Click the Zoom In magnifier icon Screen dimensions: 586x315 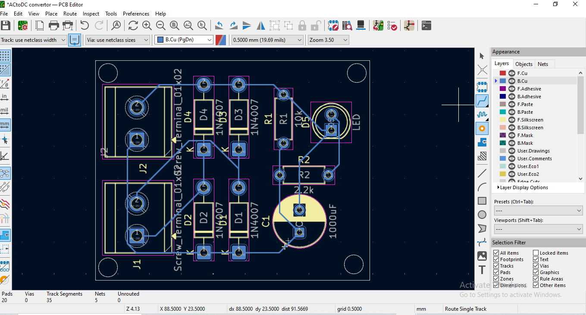coord(147,26)
